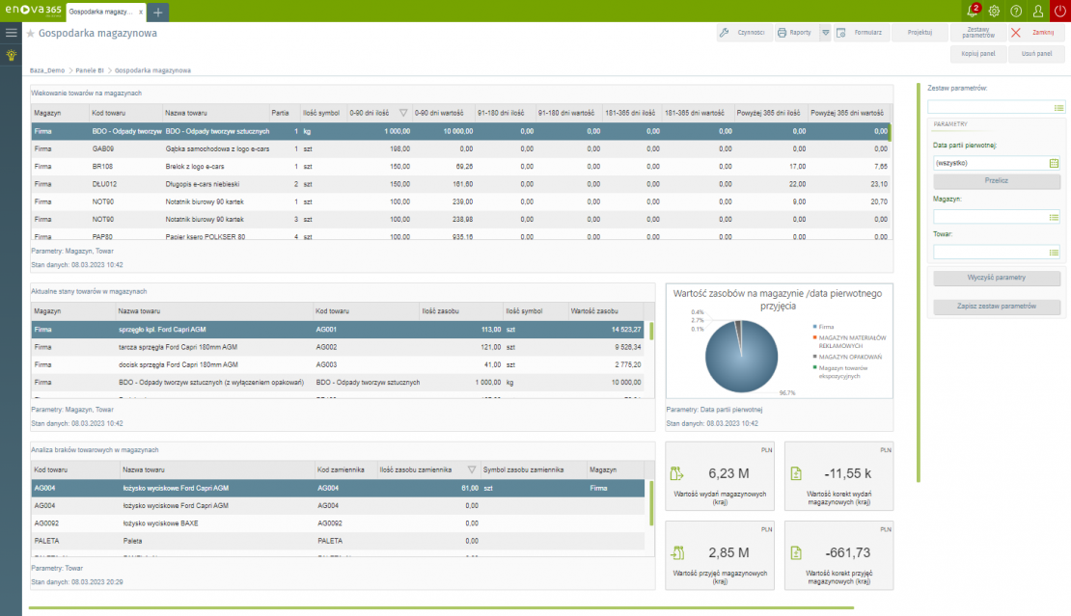Click the help question mark icon
The width and height of the screenshot is (1071, 616).
[1016, 11]
